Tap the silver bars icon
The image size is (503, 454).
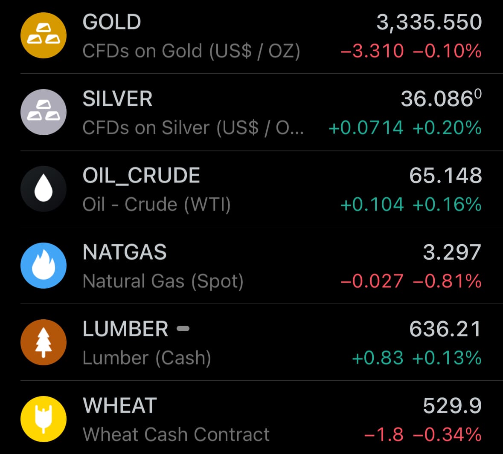coord(44,112)
